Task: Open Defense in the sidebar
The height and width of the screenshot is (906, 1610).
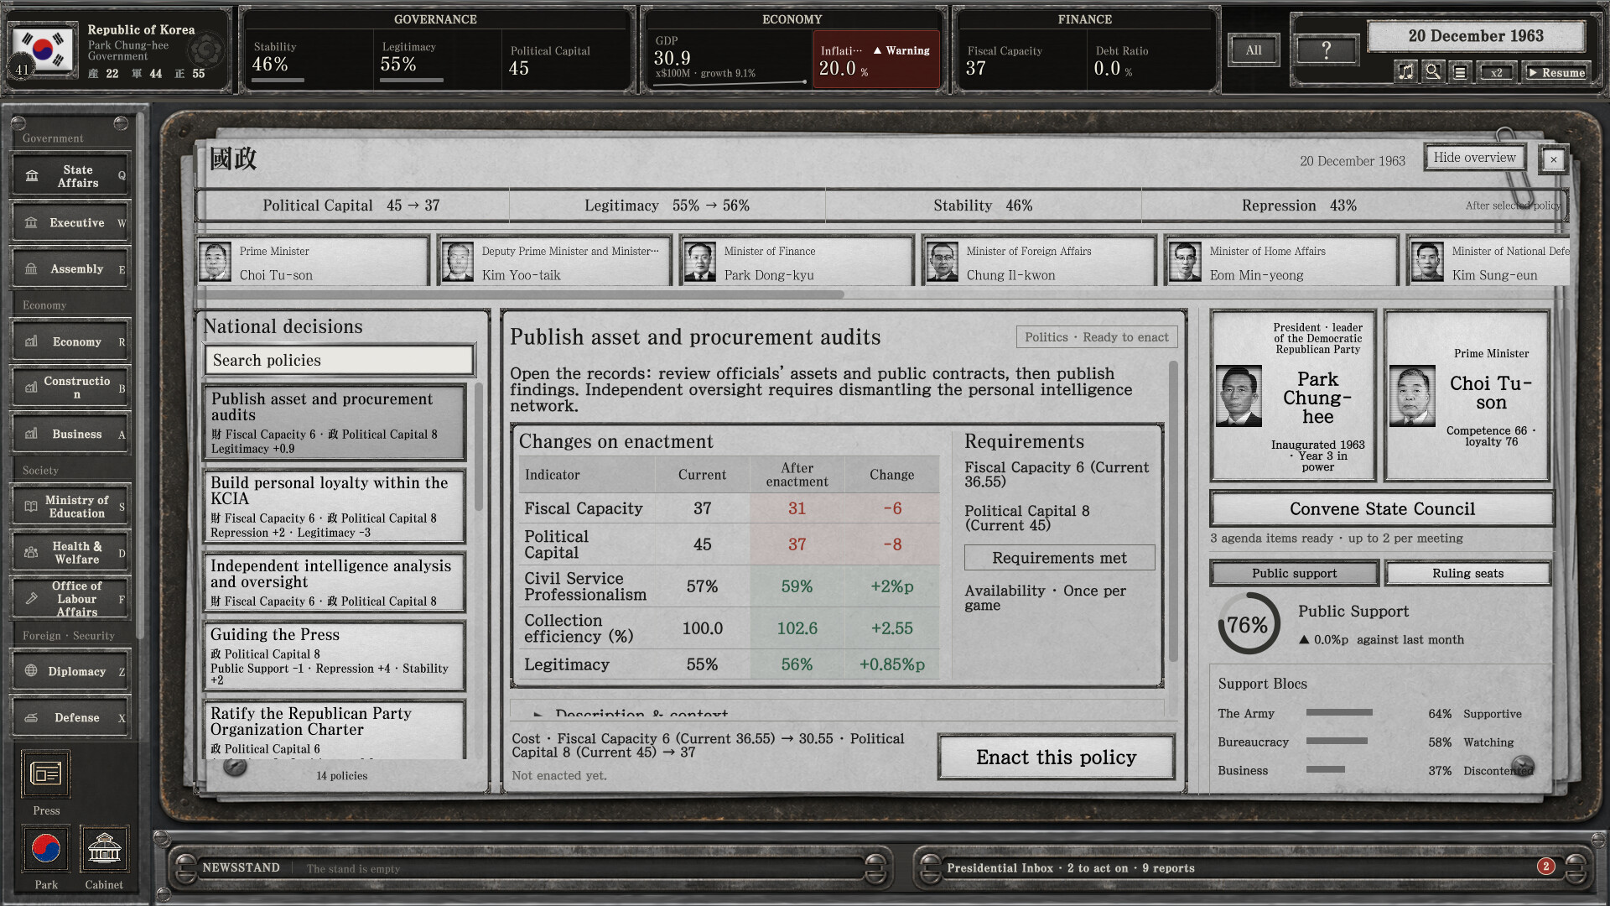Action: 70,718
